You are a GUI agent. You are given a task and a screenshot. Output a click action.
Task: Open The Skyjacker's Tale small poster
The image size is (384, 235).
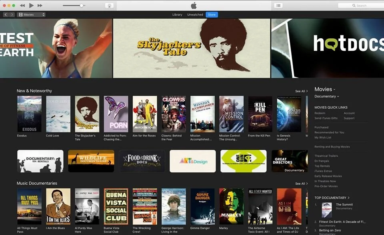click(x=87, y=114)
